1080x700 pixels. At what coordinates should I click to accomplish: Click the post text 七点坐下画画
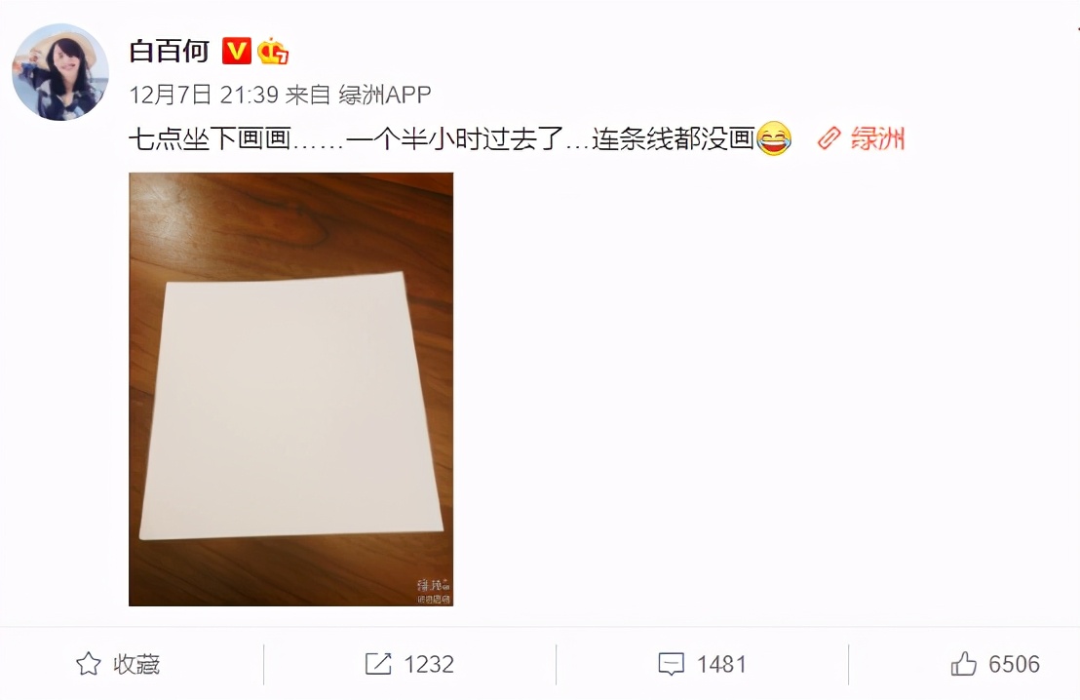(x=211, y=139)
